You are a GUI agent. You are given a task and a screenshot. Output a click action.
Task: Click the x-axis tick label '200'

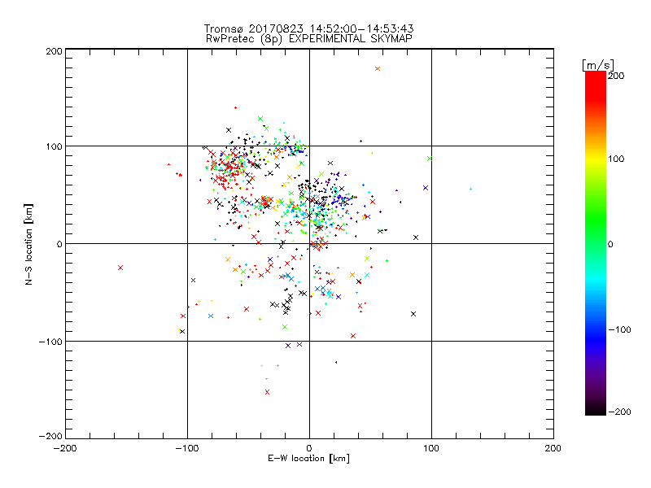coord(553,448)
